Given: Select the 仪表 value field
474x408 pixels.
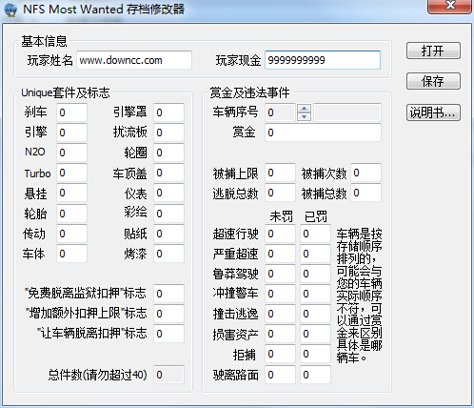Looking at the screenshot, I should click(x=168, y=193).
